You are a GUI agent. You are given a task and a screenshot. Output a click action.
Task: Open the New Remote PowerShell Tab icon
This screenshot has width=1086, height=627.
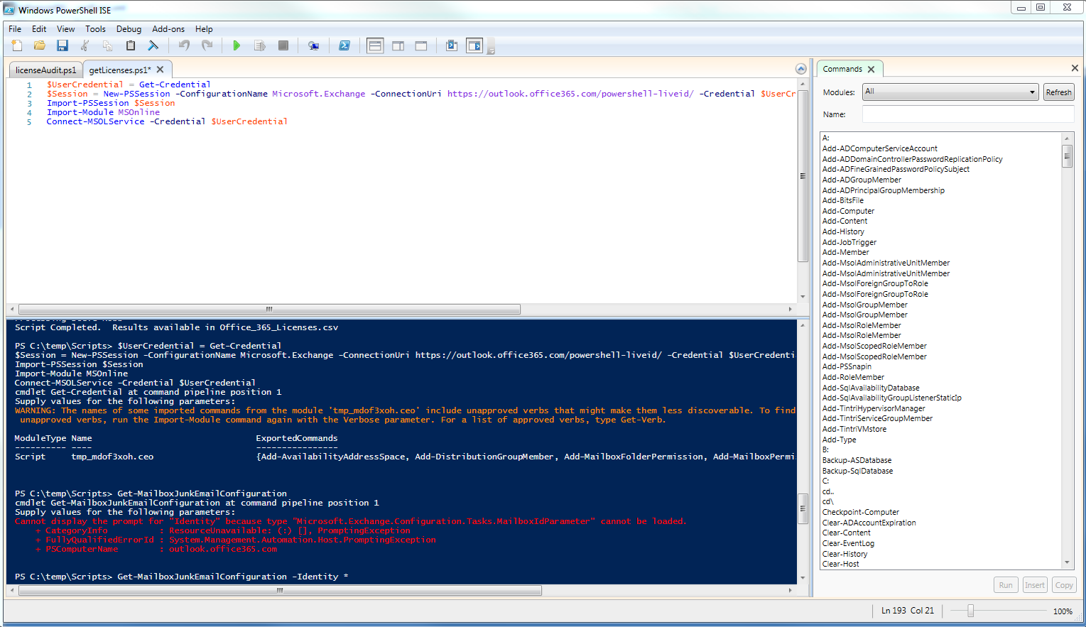coord(313,45)
